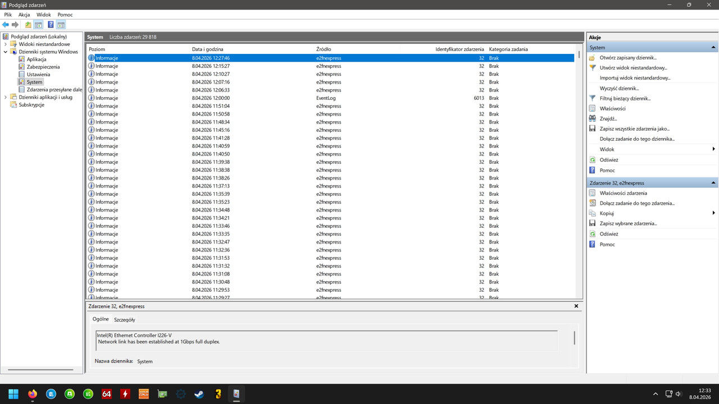Select Podgląd zdarzeń (Lokalny) root node

coord(39,36)
